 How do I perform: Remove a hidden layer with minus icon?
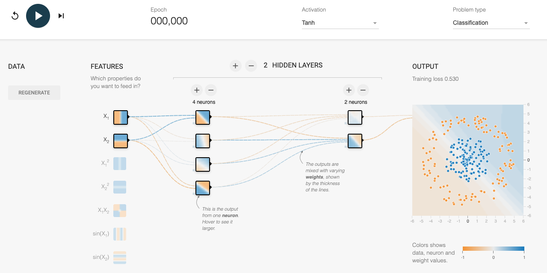coord(251,66)
